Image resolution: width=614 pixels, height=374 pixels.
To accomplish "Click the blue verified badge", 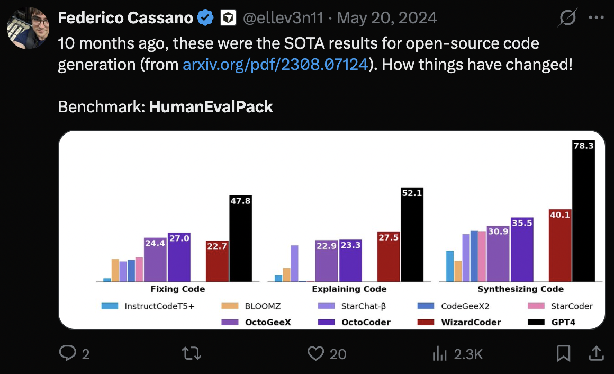I will click(205, 17).
